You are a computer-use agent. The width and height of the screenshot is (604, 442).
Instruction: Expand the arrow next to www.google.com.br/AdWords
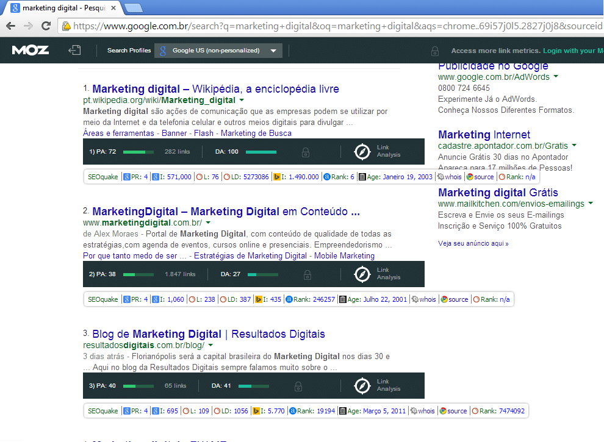(x=556, y=77)
